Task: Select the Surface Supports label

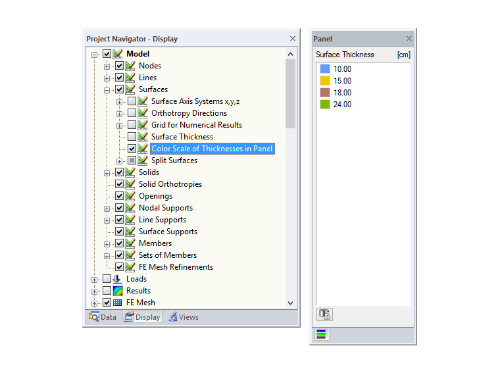Action: point(168,232)
